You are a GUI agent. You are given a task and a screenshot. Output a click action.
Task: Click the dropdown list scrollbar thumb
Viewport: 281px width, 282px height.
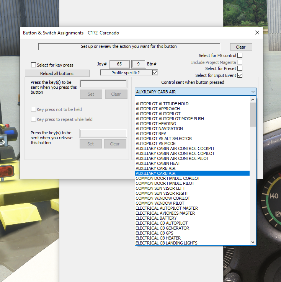tap(253, 114)
